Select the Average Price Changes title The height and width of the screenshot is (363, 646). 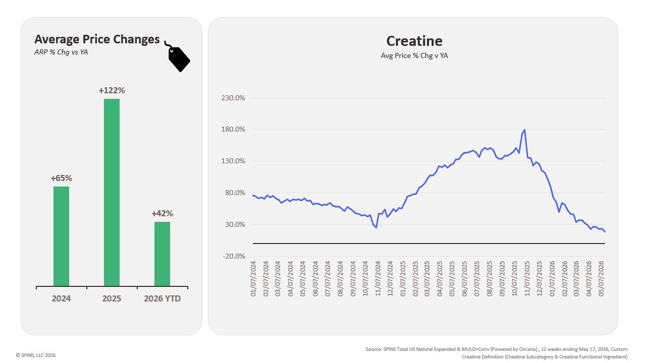click(97, 40)
